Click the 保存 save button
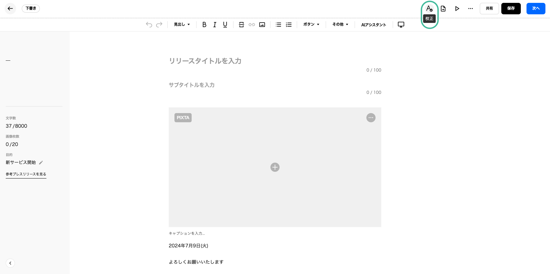Viewport: 550px width, 274px height. coord(511,9)
